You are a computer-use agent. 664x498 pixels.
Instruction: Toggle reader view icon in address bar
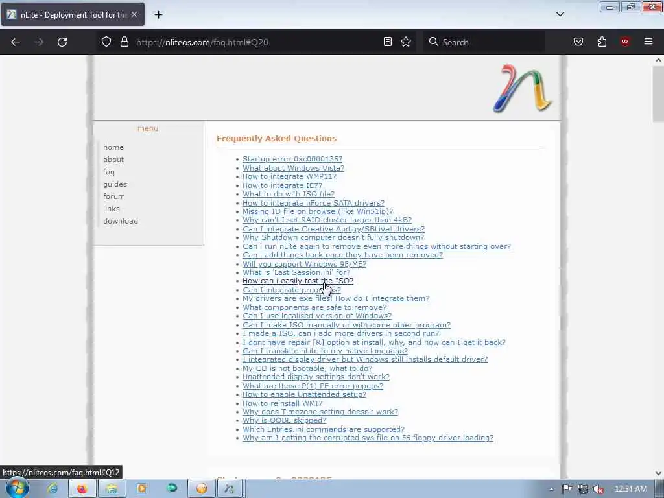click(388, 42)
